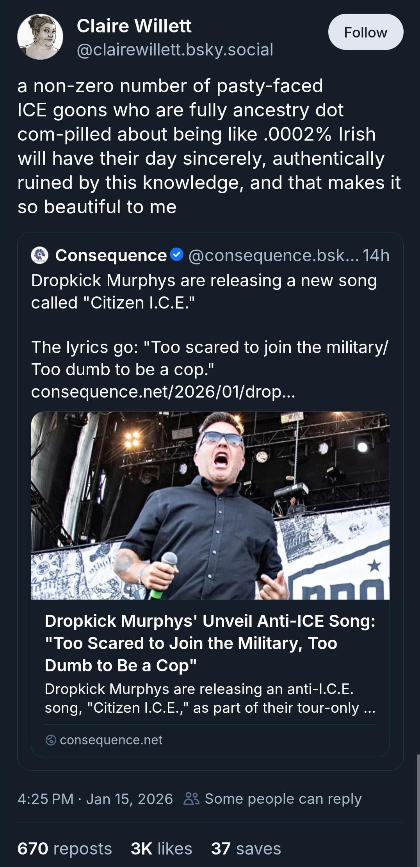This screenshot has height=867, width=420.
Task: Open the consequence.net/2026/01/drop... link
Action: pos(163,392)
